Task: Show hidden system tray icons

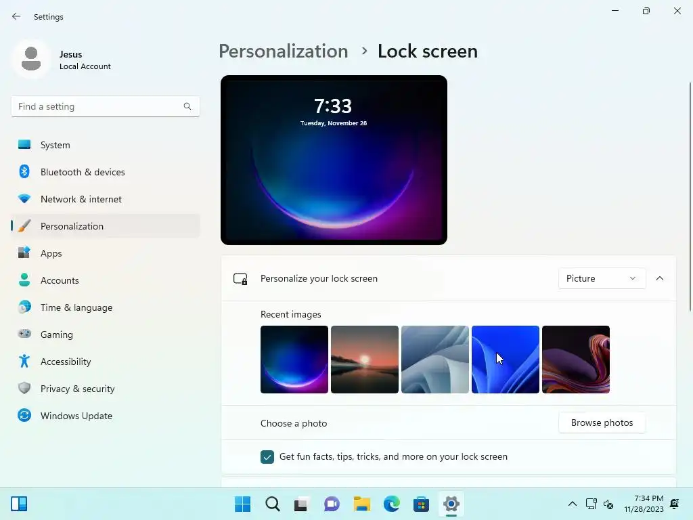Action: click(573, 504)
